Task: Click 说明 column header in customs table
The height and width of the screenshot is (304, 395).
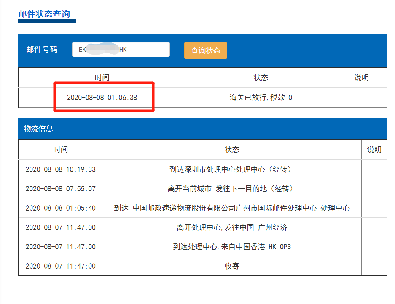Action: point(361,78)
